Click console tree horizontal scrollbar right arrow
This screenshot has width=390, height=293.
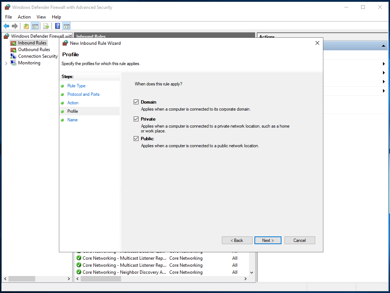pyautogui.click(x=69, y=279)
